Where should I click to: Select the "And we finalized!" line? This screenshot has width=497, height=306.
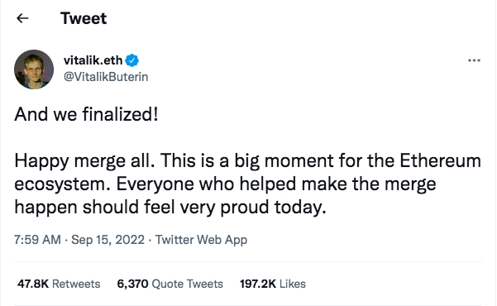86,114
